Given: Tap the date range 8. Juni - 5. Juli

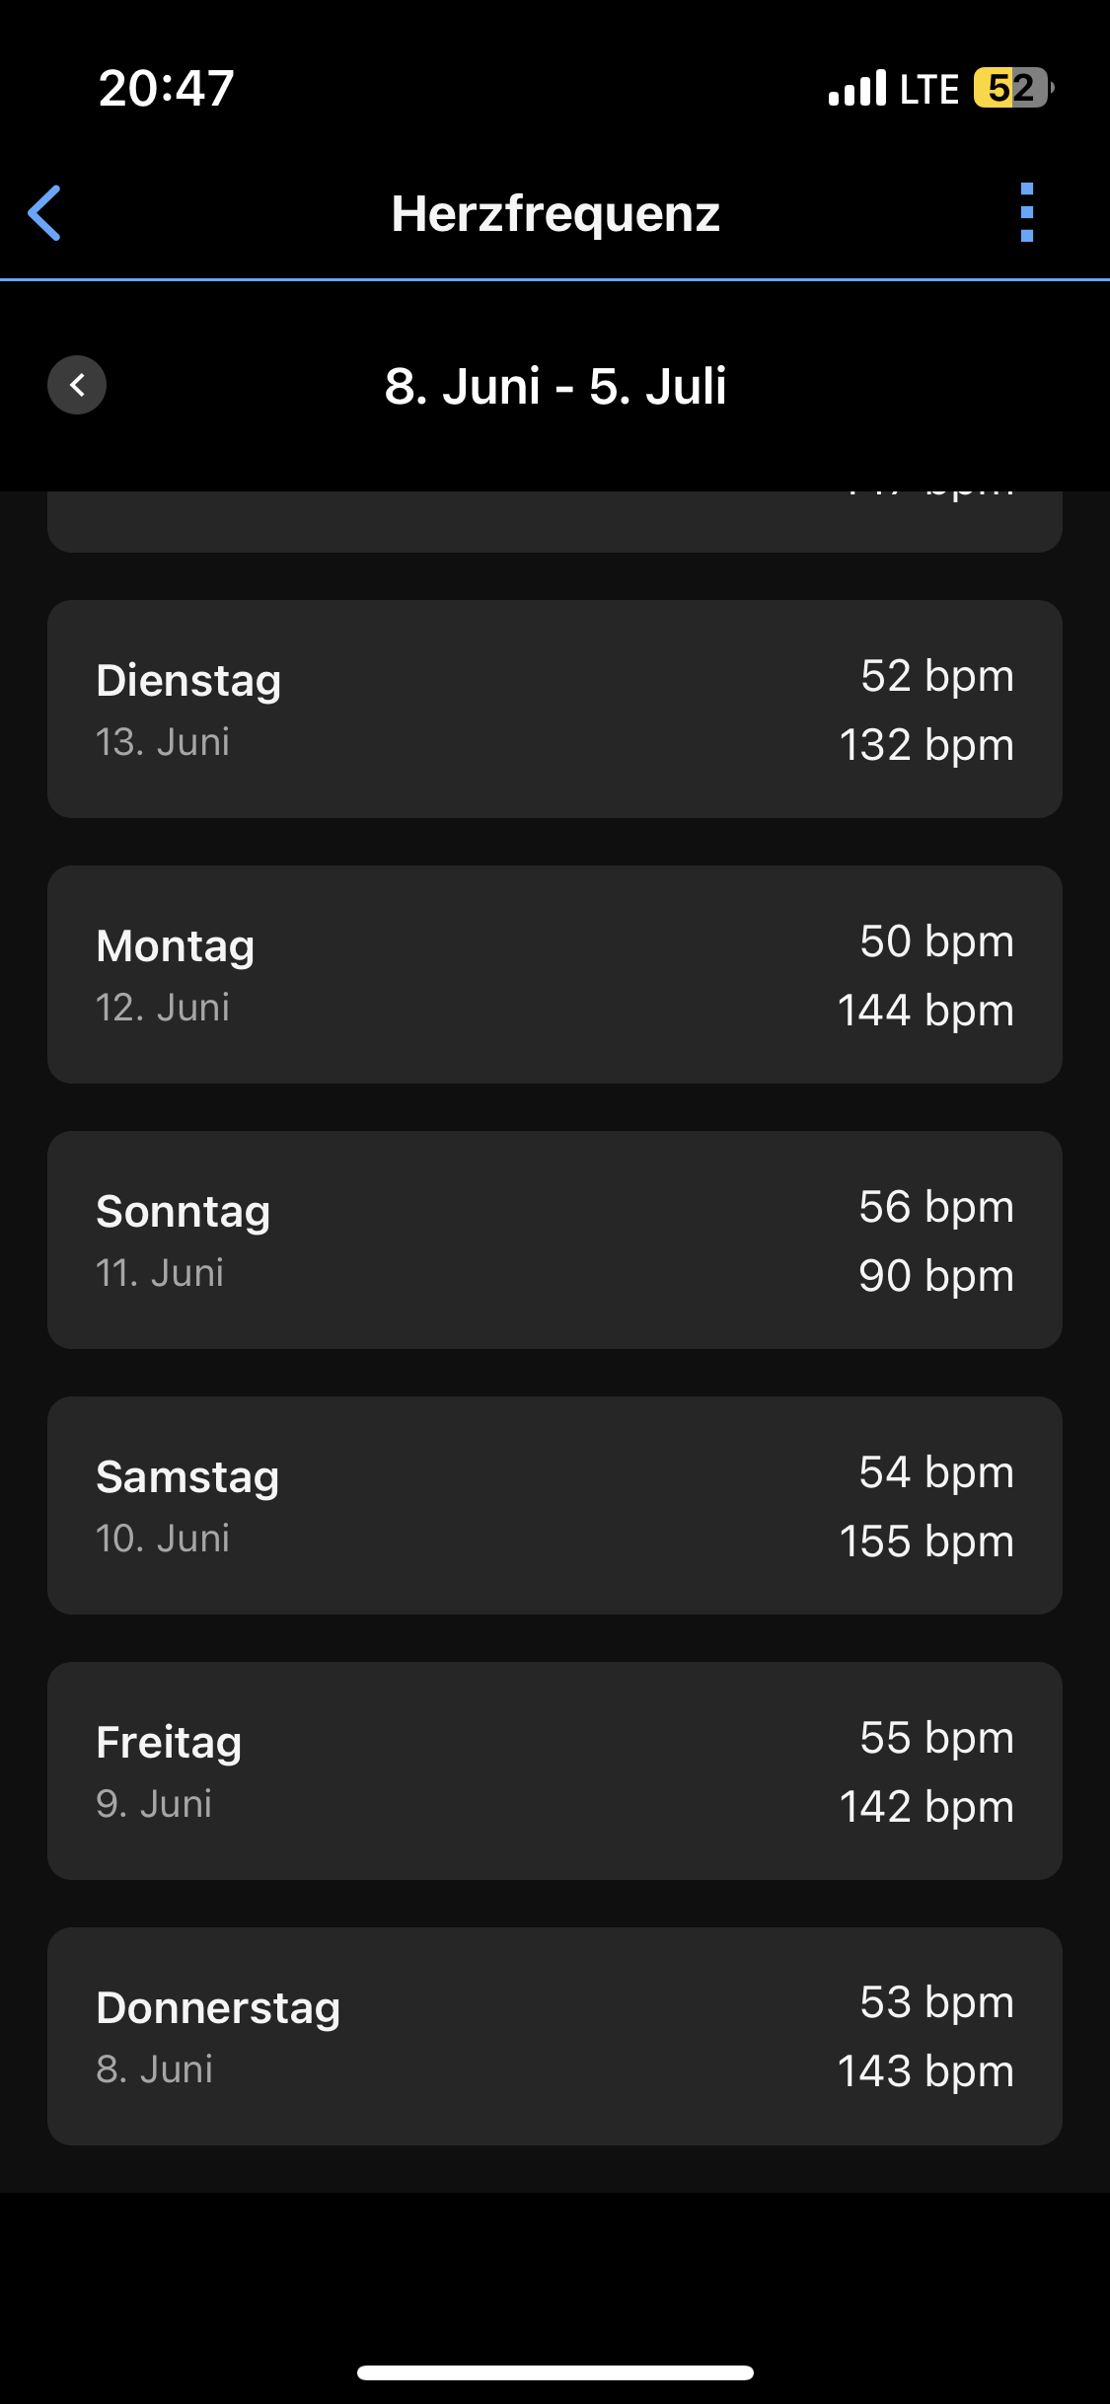Looking at the screenshot, I should [555, 386].
